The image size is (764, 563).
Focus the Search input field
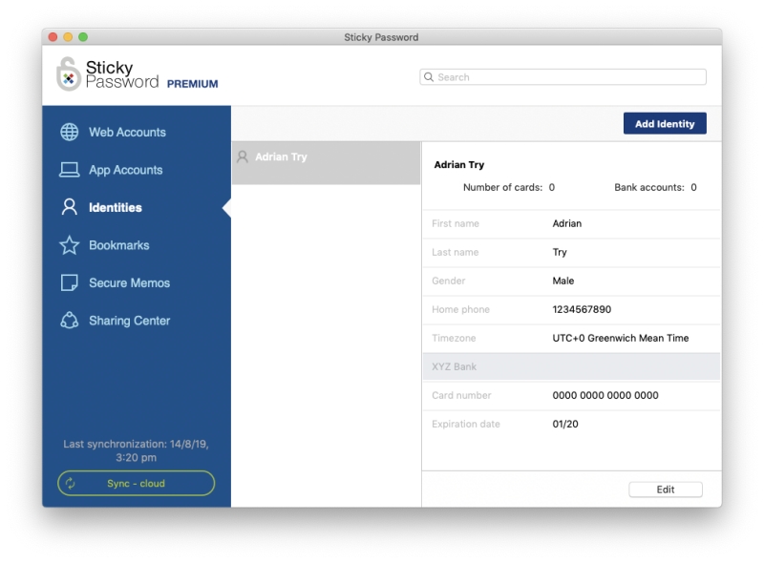tap(562, 77)
